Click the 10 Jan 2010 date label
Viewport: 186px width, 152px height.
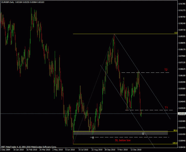click(x=18, y=150)
